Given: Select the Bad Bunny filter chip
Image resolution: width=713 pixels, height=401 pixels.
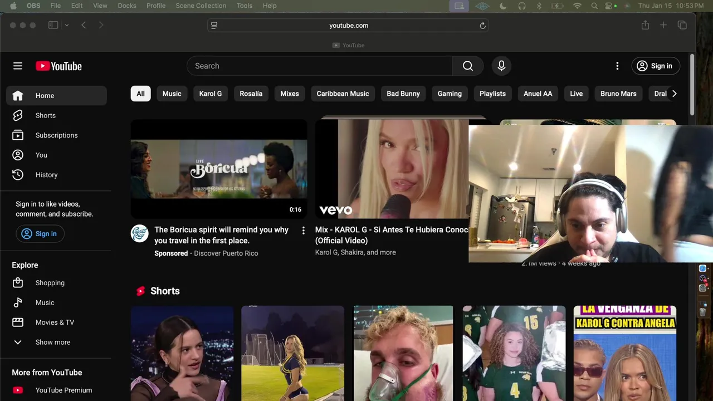Looking at the screenshot, I should 403,94.
